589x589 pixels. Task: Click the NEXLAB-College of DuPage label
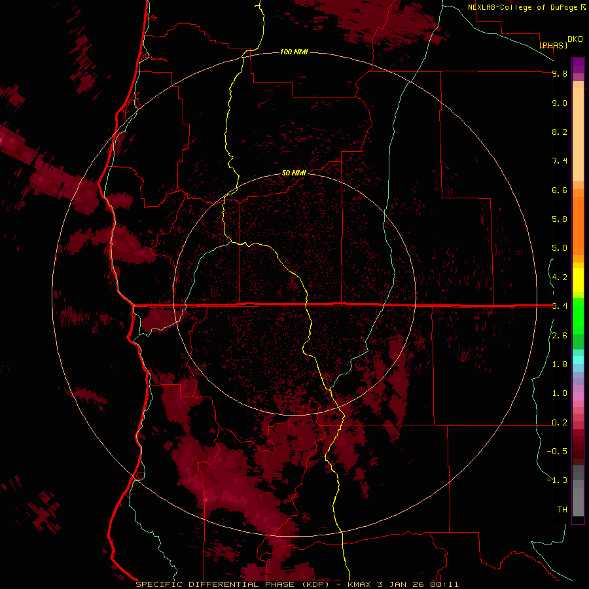coord(523,7)
